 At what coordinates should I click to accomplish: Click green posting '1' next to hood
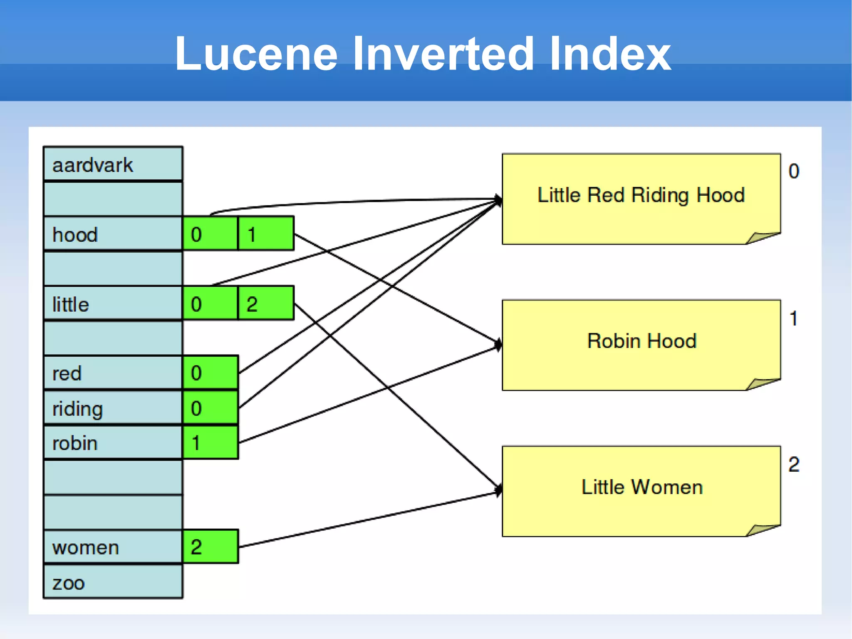pyautogui.click(x=266, y=234)
